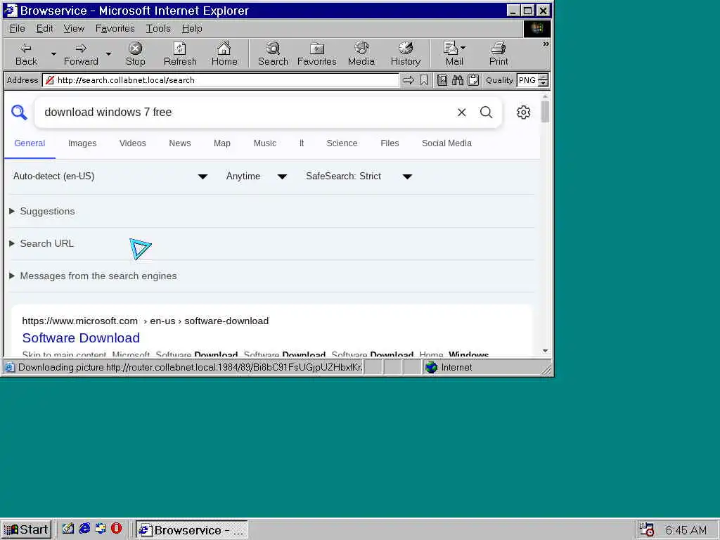Switch to the Music search tab
Screen dimensions: 720x540
point(264,143)
